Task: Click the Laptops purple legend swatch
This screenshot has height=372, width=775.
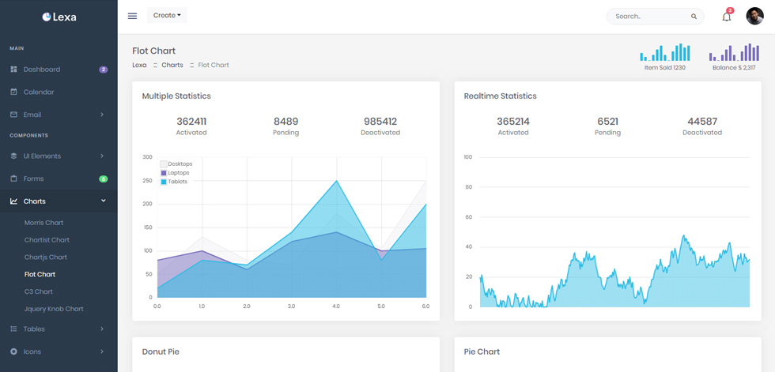Action: click(164, 173)
